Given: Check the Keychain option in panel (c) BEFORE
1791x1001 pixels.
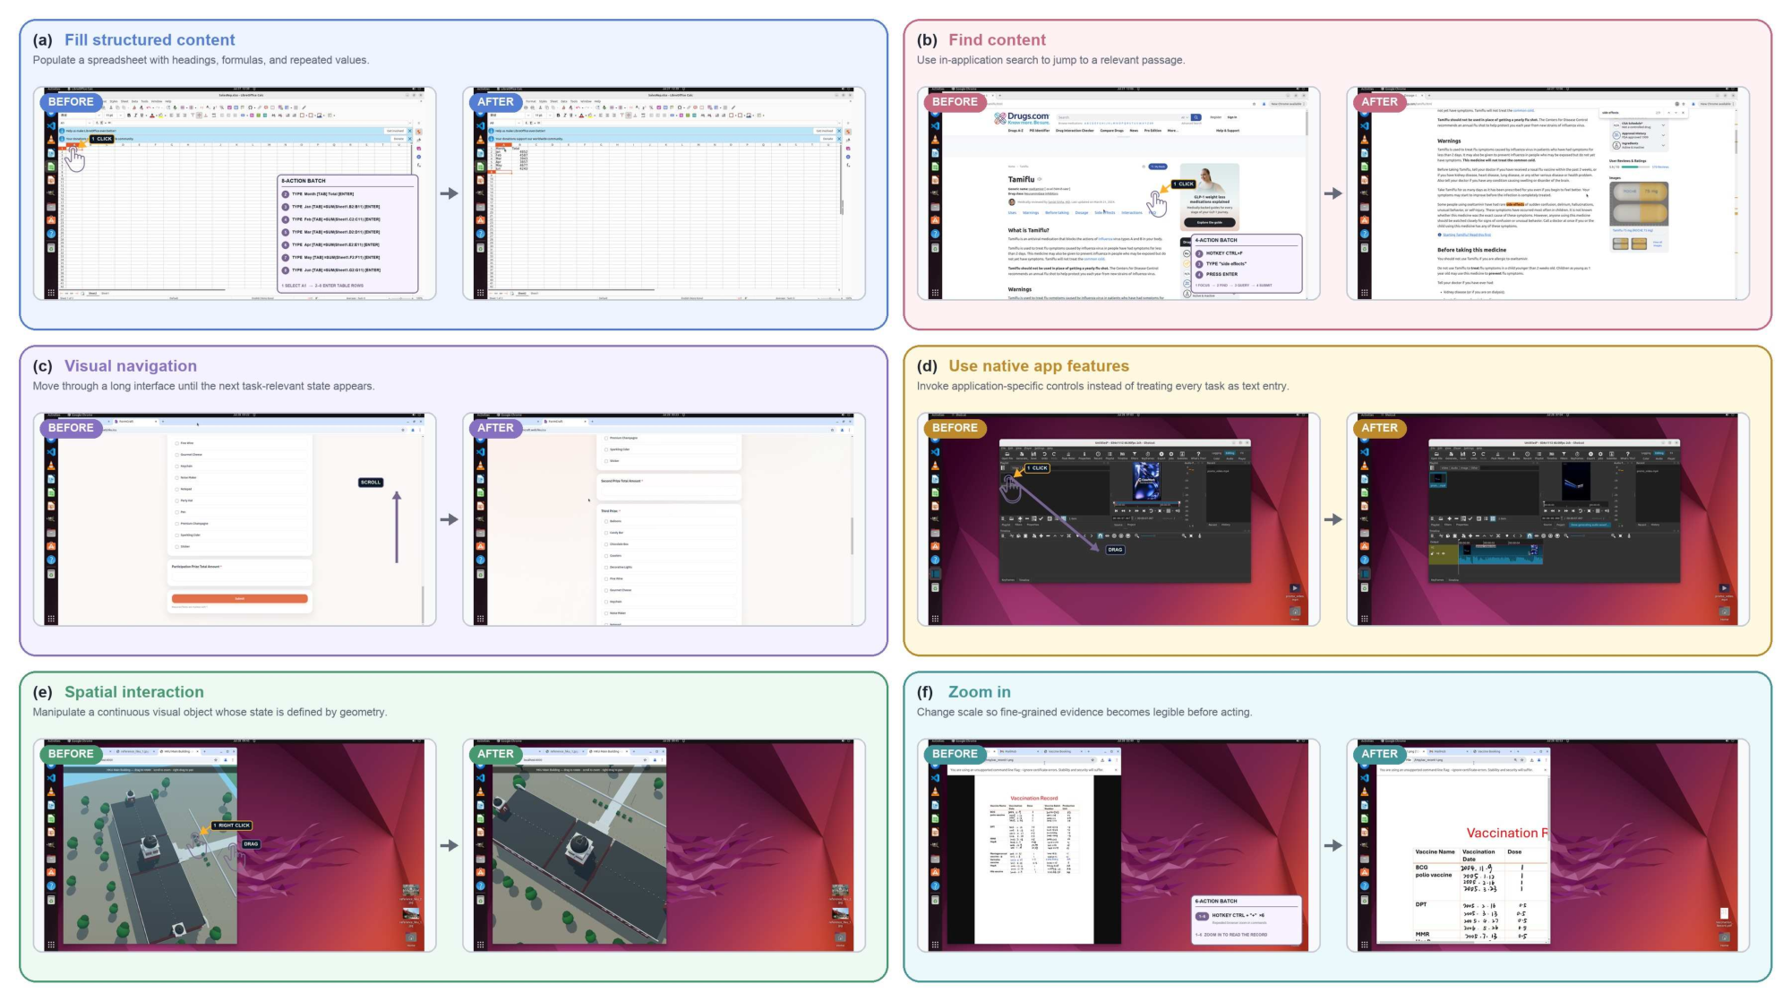Looking at the screenshot, I should pos(176,466).
